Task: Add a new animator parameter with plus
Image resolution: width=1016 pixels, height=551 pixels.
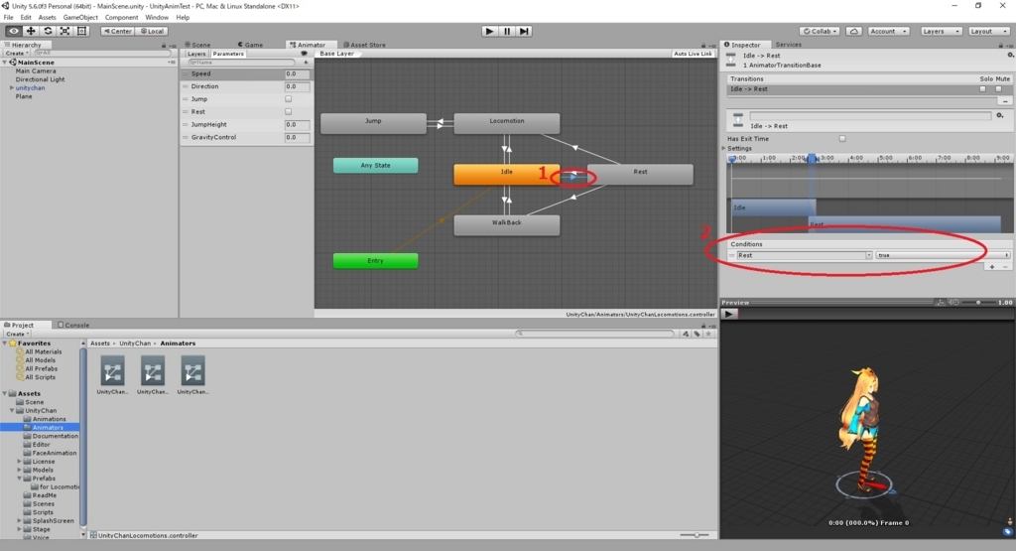Action: click(306, 63)
